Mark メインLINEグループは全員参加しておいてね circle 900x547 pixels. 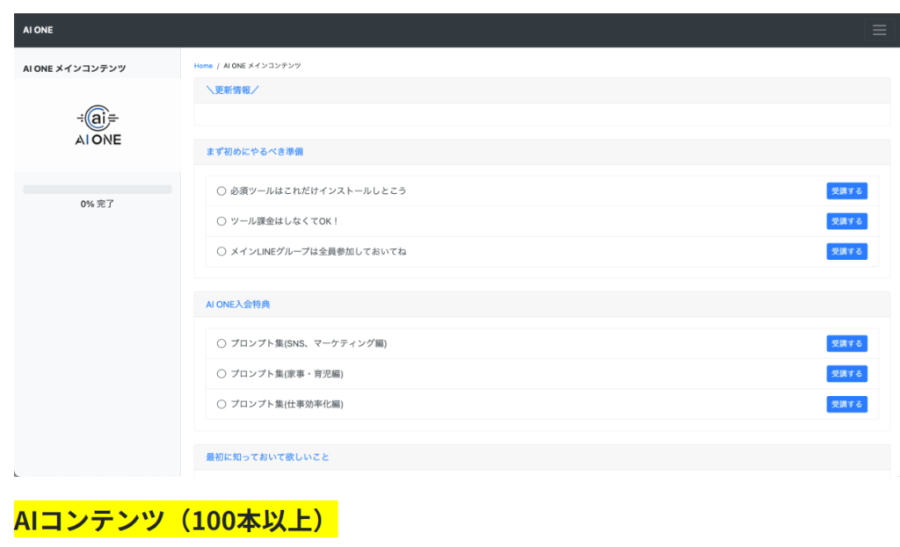(221, 251)
